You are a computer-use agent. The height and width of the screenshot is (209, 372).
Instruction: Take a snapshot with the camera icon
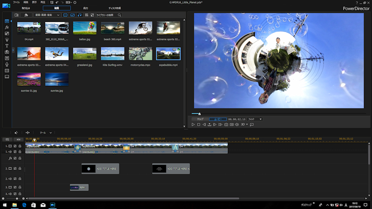(x=226, y=124)
